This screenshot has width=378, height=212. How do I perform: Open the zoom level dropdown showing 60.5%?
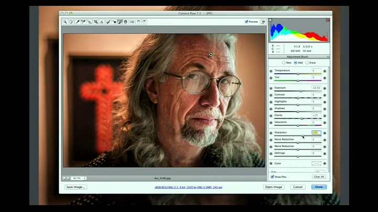(x=79, y=178)
